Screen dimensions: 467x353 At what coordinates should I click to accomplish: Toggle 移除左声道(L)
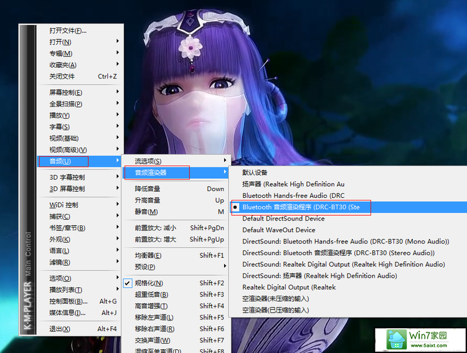coord(176,318)
